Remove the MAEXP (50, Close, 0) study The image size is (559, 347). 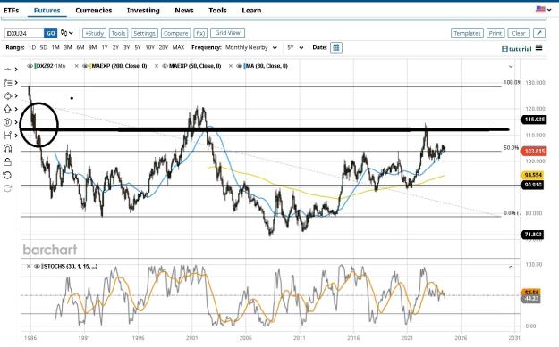[x=157, y=66]
